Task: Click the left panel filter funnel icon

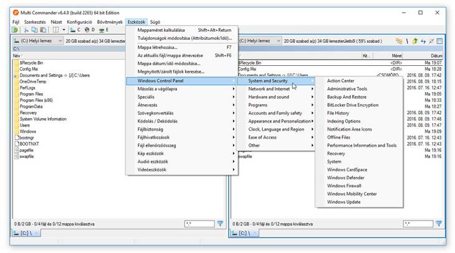Action: (x=220, y=223)
